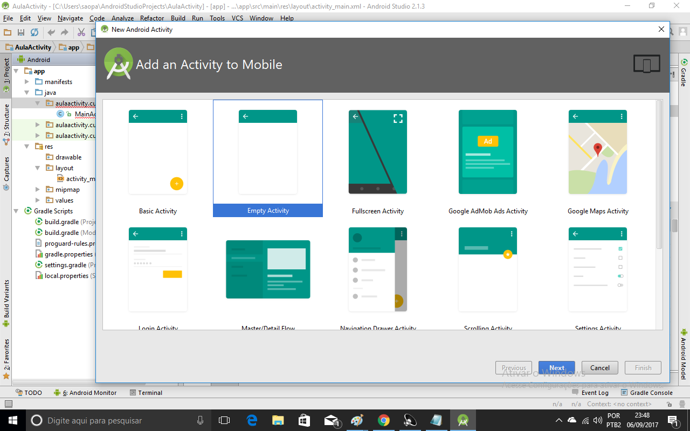Open the Edit menu
This screenshot has height=431, width=690.
(25, 18)
